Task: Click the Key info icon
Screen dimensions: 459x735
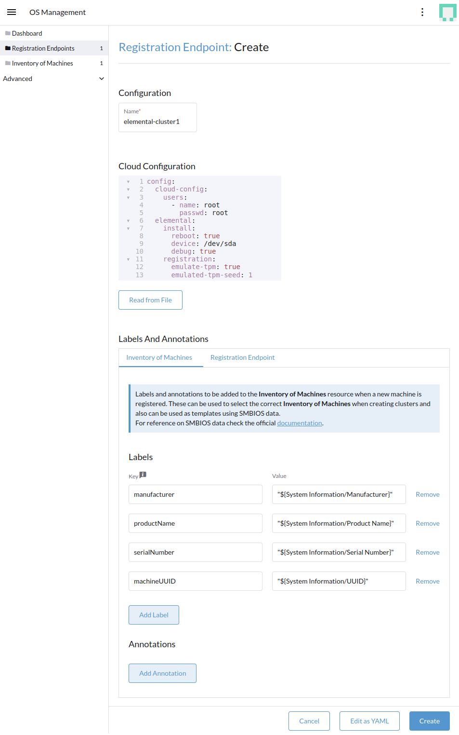Action: coord(143,475)
